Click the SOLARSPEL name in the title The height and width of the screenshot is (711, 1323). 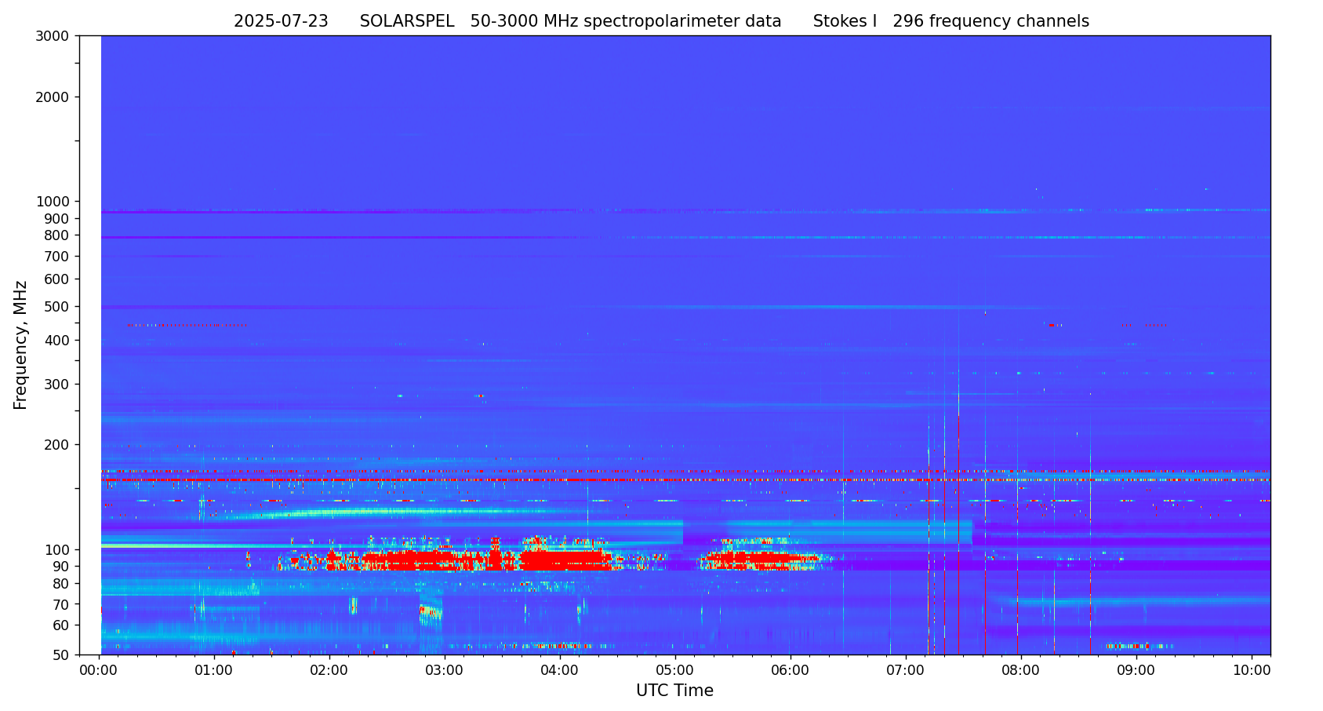click(x=406, y=22)
